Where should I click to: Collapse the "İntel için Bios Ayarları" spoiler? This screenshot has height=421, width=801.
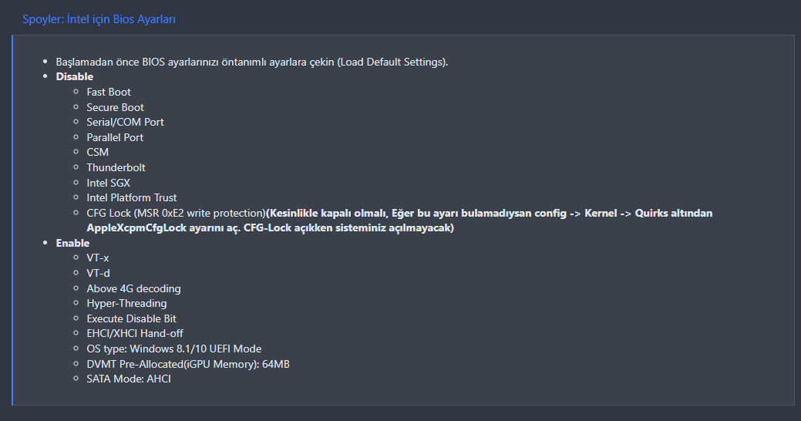pyautogui.click(x=99, y=19)
